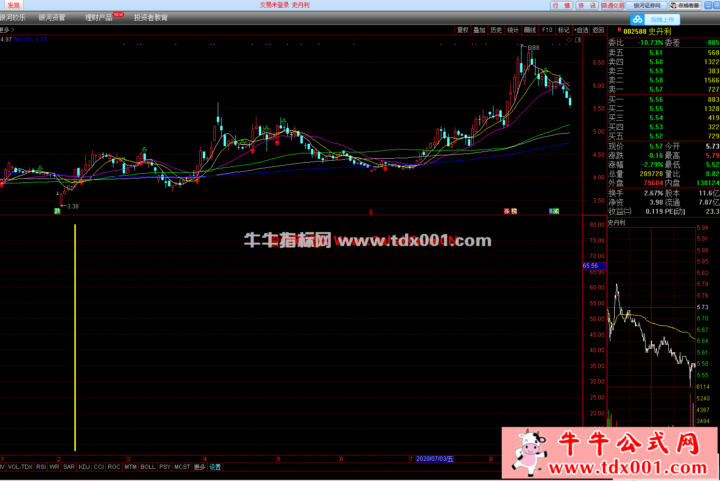Click the diamond icon at chart top-right
This screenshot has width=720, height=481.
[569, 40]
